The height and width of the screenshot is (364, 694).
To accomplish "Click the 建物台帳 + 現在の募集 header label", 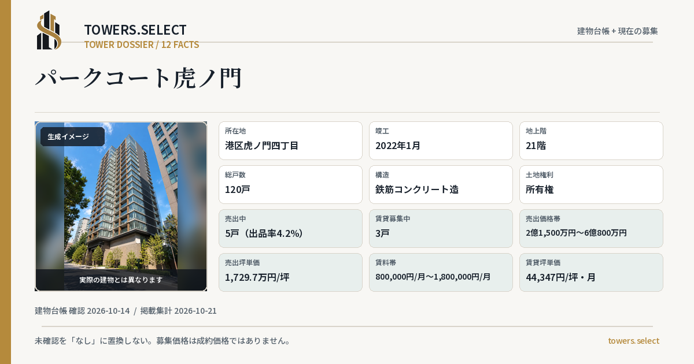I will (x=618, y=31).
